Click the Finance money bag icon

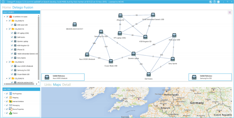pyautogui.click(x=11, y=113)
